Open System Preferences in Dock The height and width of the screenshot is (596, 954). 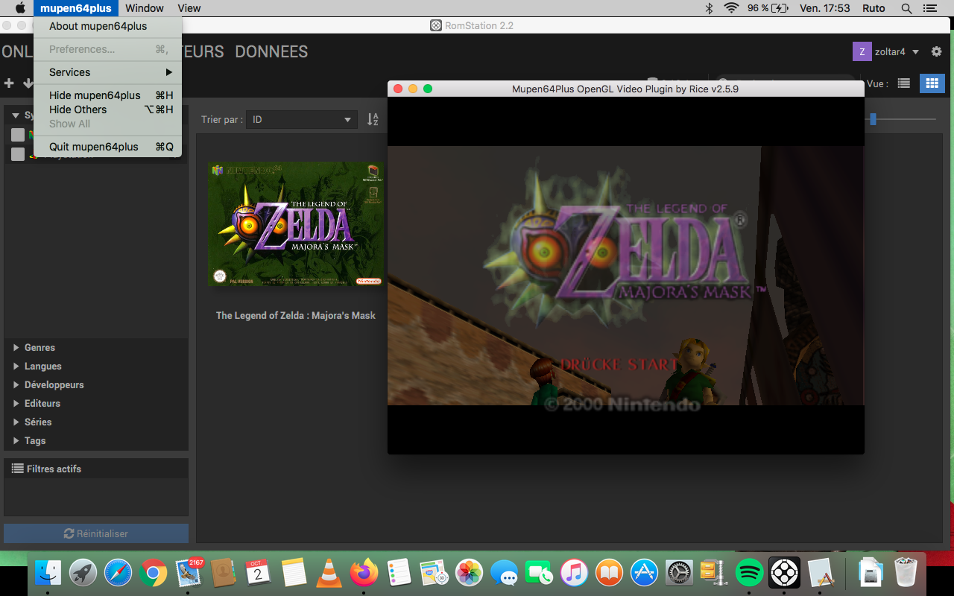point(680,572)
